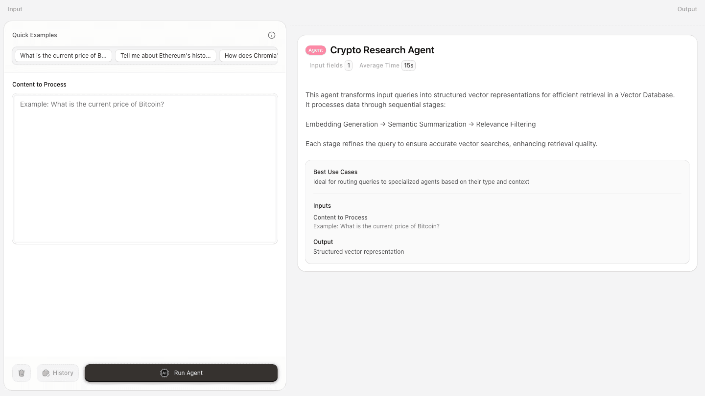Click 'Each stage refines the query' sentence
705x396 pixels.
(x=451, y=144)
